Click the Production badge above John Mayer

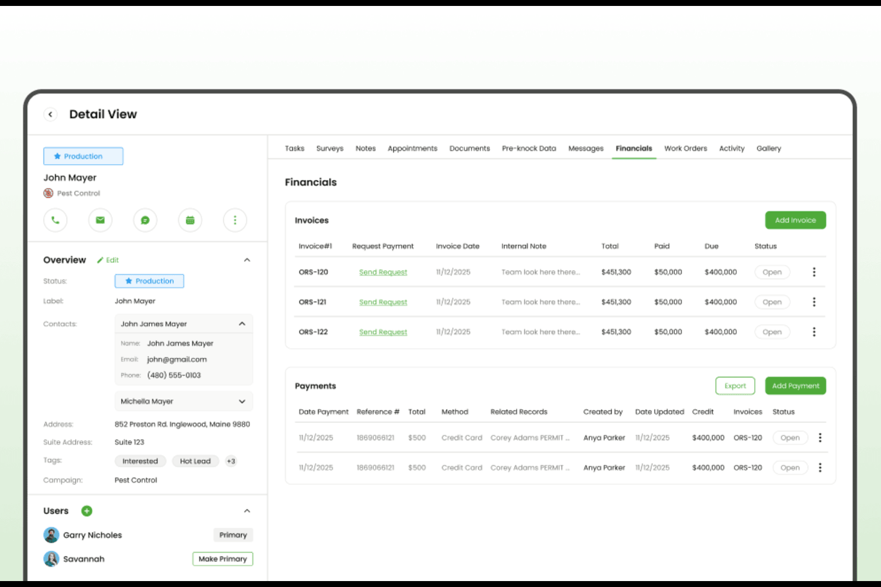(x=83, y=156)
